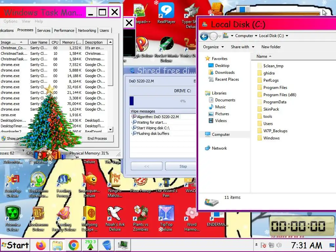Click the Christmas tree taskbar icon

pyautogui.click(x=90, y=245)
